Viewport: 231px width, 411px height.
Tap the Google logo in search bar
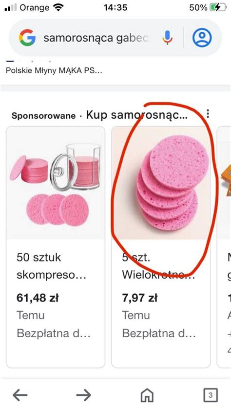(27, 38)
